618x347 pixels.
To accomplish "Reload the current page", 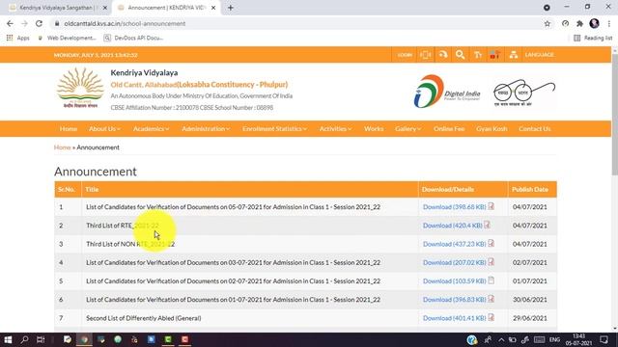I will point(39,23).
